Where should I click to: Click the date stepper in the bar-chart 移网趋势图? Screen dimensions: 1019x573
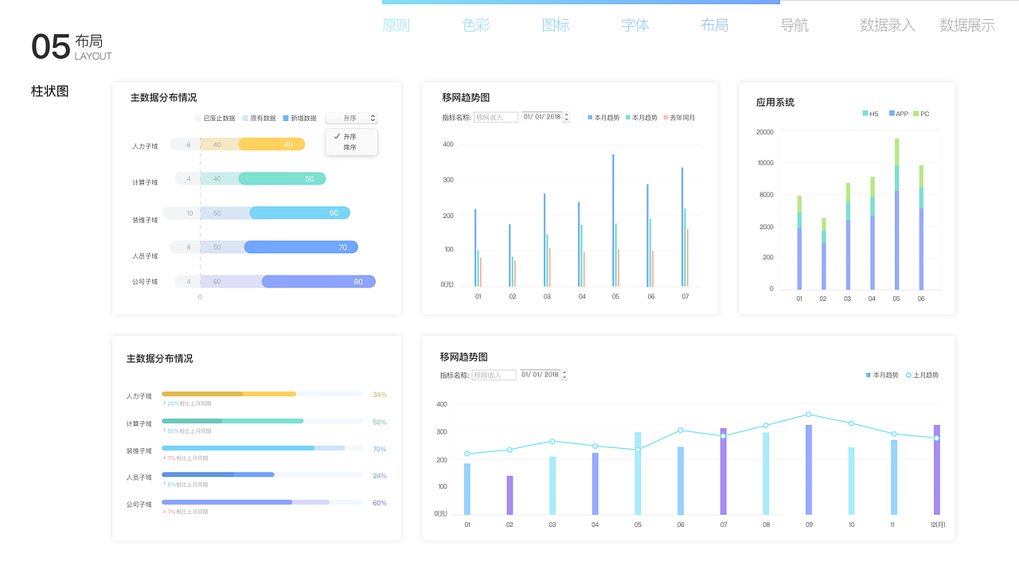coord(566,117)
